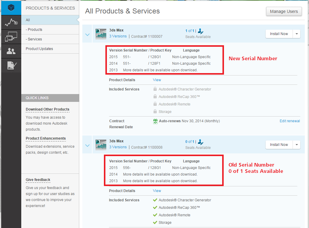The image size is (309, 228).
Task: Click the lock icon beside Autodesk Character Generator
Action: [155, 89]
